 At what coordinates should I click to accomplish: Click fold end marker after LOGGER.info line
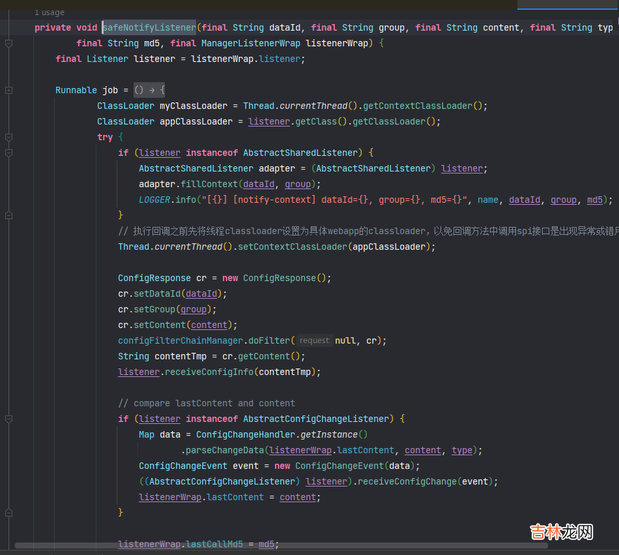click(x=8, y=215)
